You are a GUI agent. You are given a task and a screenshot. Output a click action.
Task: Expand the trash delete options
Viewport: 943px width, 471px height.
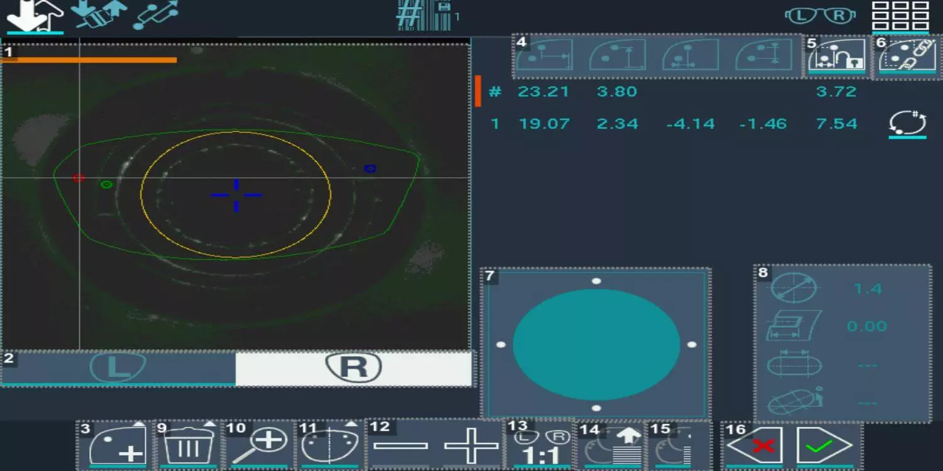pos(189,447)
